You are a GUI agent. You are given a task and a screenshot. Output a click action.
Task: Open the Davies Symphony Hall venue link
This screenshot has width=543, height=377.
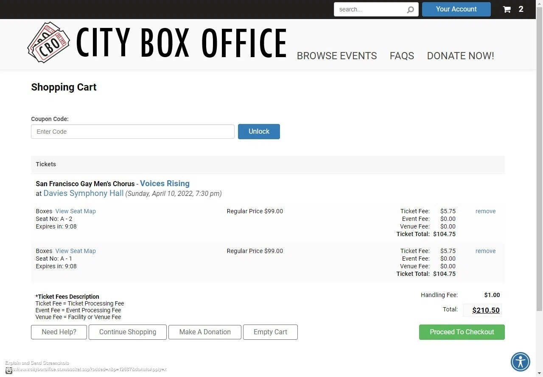[x=84, y=193]
